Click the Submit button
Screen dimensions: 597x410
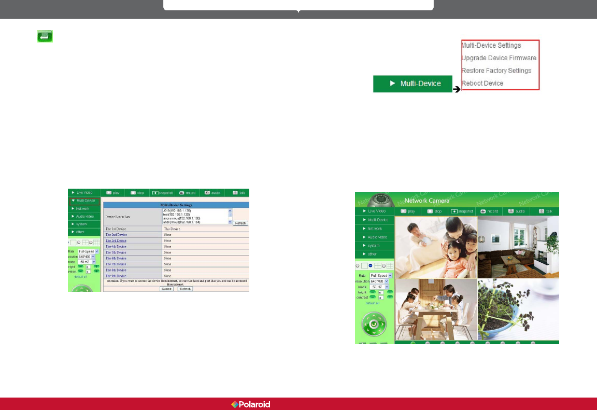(x=166, y=289)
